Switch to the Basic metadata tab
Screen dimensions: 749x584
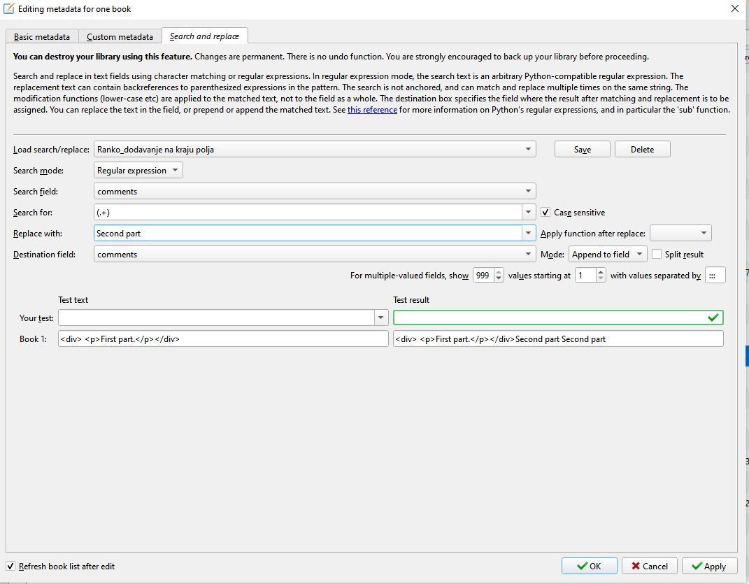(x=42, y=37)
